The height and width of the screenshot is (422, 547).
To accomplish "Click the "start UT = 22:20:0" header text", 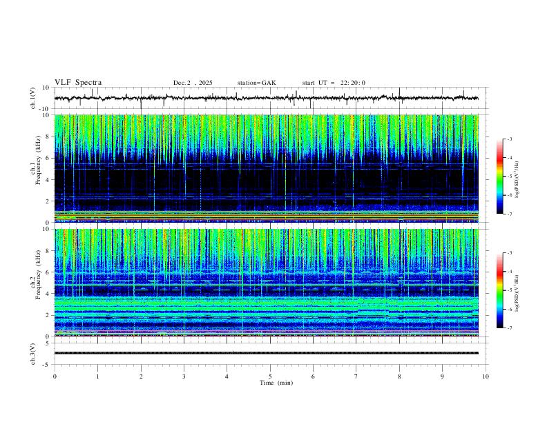I will 334,83.
